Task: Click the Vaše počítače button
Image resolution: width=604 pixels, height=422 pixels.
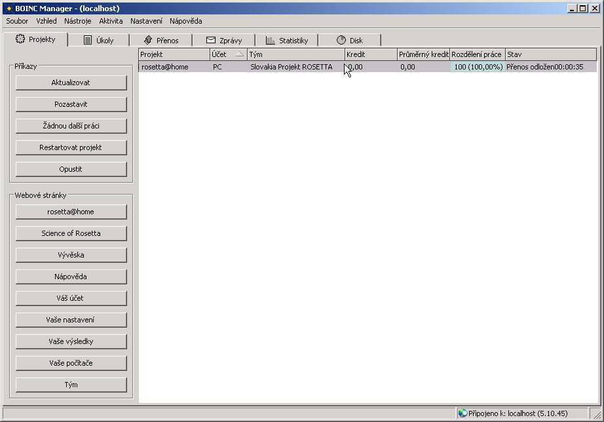Action: (71, 362)
